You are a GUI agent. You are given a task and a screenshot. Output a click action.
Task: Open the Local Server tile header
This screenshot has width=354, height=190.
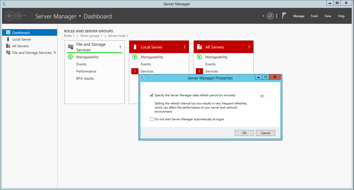pos(159,47)
